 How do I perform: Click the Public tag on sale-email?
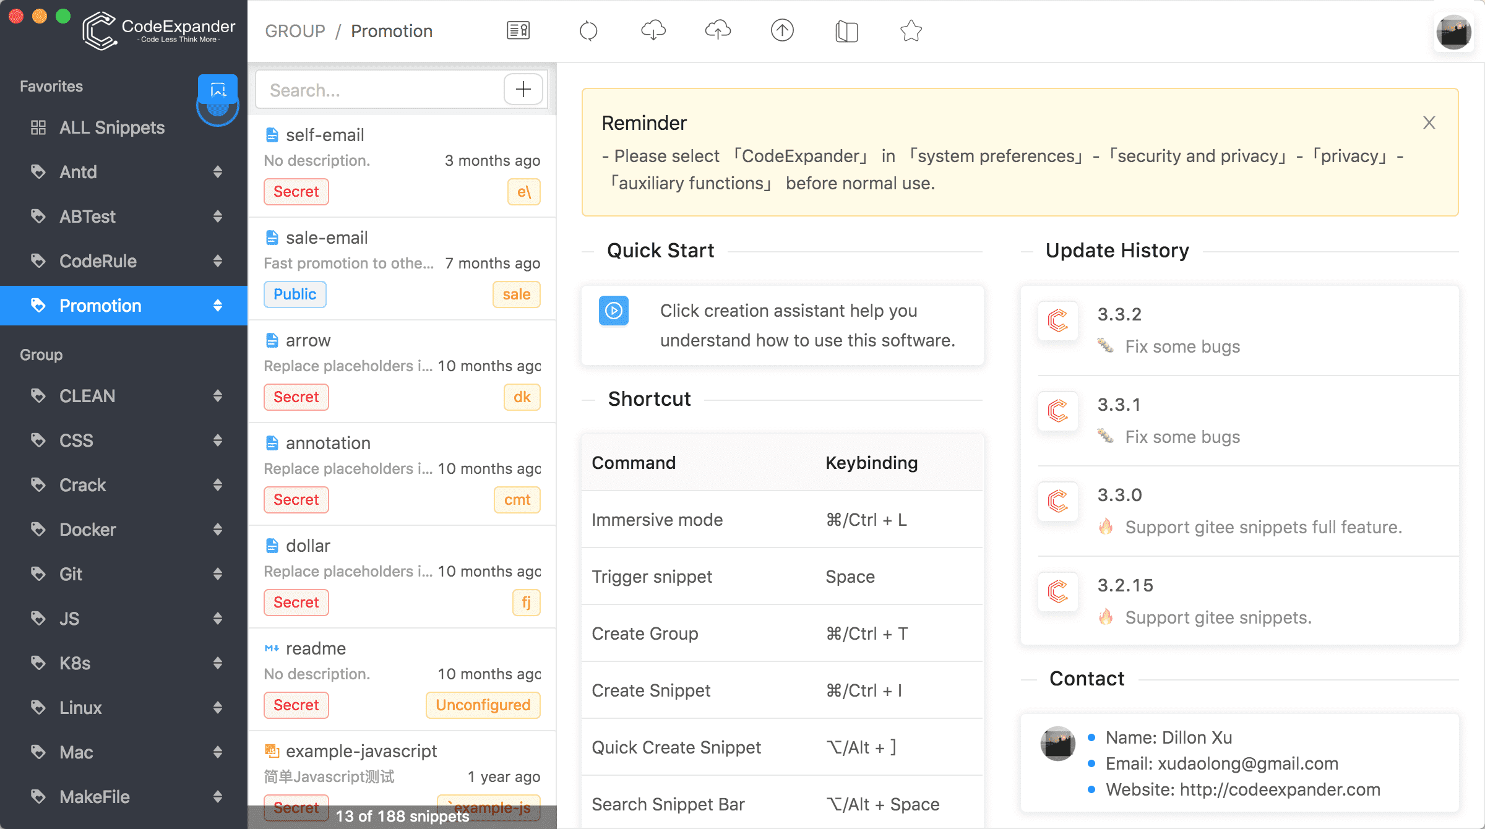[x=295, y=294]
